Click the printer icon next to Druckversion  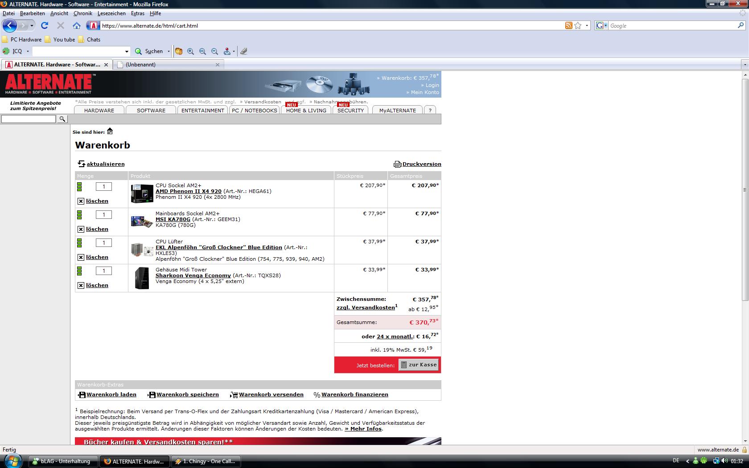(x=397, y=164)
